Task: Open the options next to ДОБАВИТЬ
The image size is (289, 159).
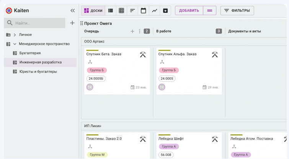Action: click(210, 10)
